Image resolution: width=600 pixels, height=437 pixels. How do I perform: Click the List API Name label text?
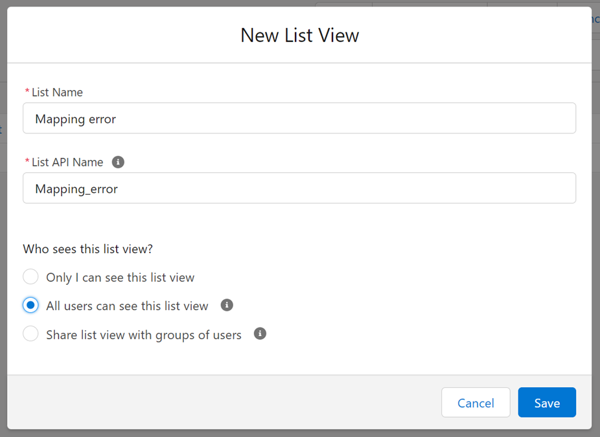(67, 162)
